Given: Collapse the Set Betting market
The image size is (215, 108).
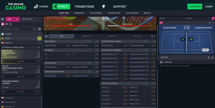Looking at the screenshot, I should (x=98, y=50).
